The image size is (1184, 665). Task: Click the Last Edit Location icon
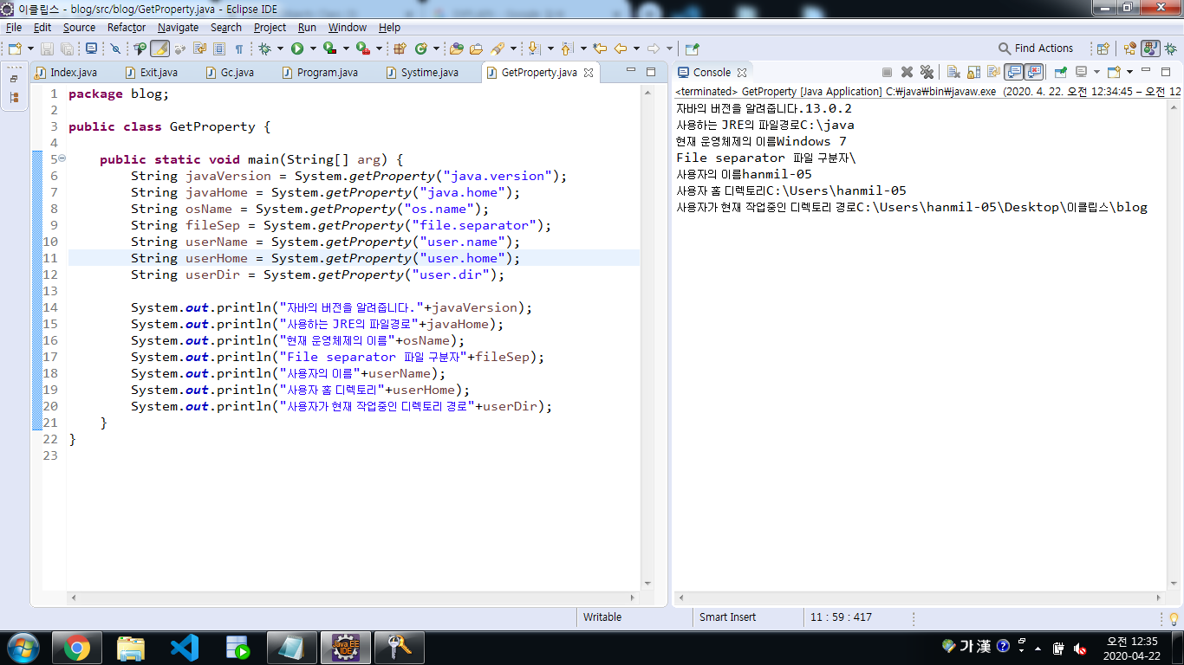point(600,48)
